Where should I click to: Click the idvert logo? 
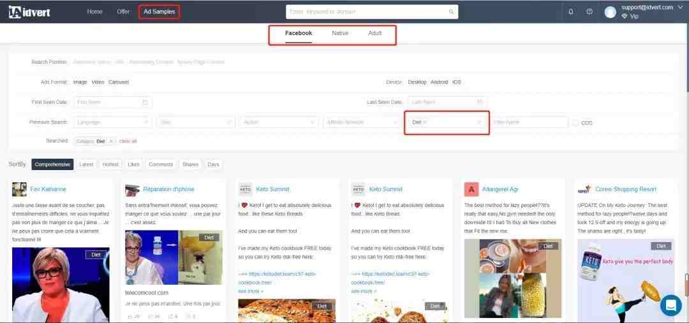tap(29, 12)
